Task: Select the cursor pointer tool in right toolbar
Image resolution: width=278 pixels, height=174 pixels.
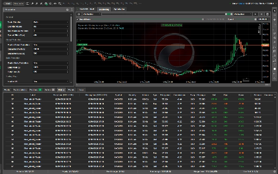Action: pyautogui.click(x=275, y=11)
